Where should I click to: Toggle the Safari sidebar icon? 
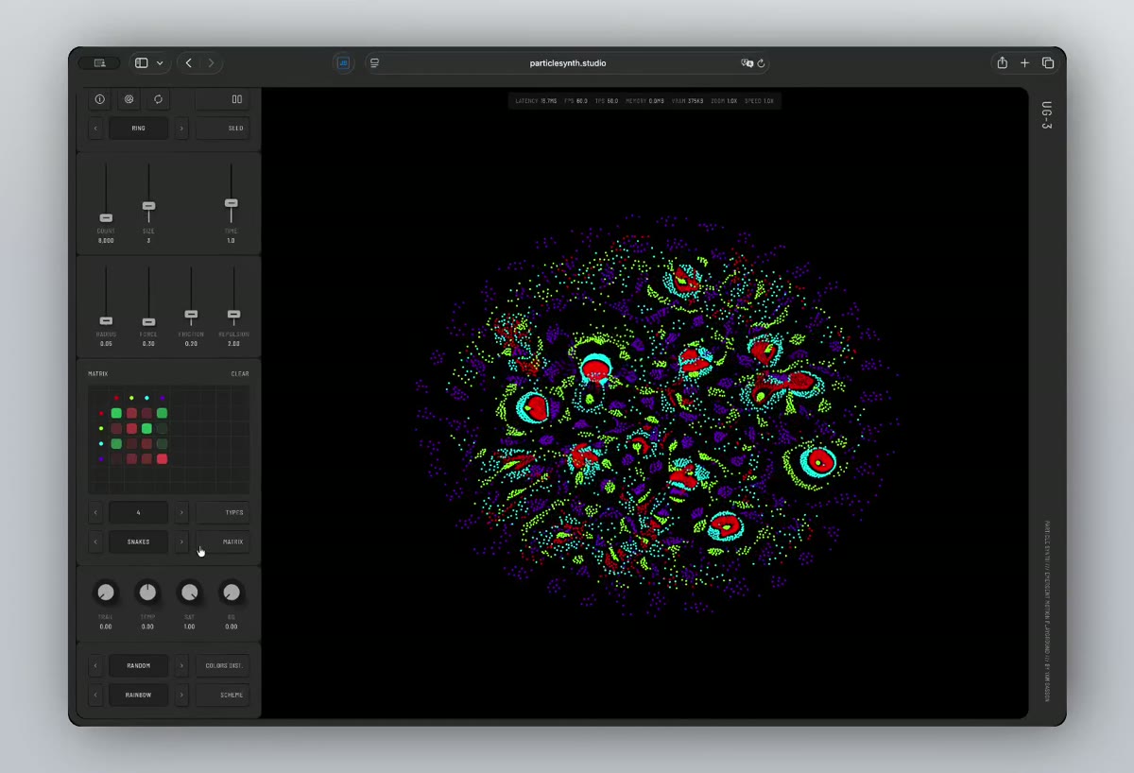pos(141,63)
